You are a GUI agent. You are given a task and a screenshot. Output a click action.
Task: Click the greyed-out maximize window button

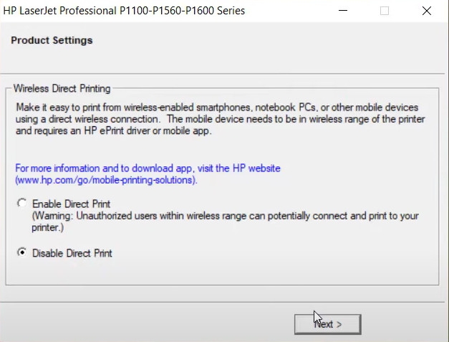coord(385,11)
